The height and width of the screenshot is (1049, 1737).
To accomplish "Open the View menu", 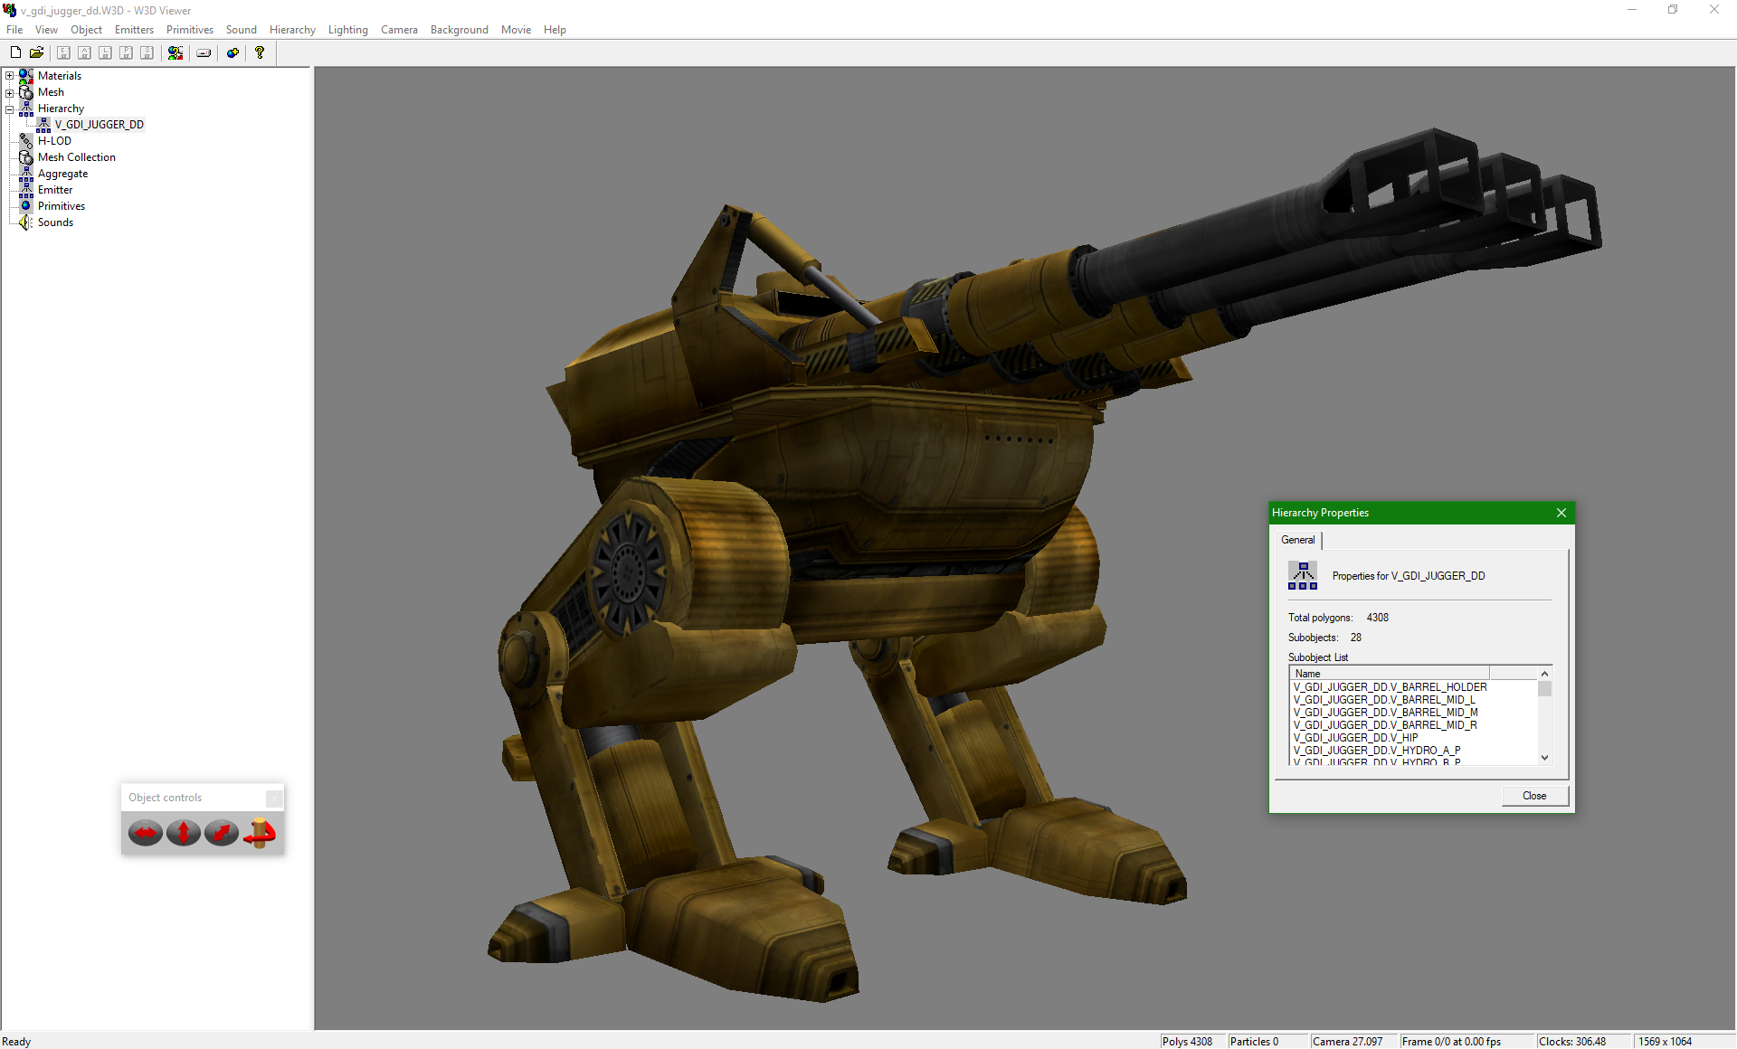I will [x=46, y=30].
